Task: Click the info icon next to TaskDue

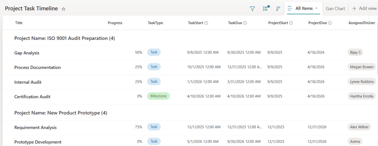Action: click(245, 23)
